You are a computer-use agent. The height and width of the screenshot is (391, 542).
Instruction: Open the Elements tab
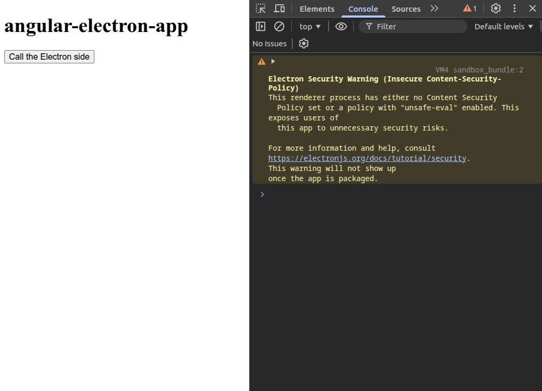(x=317, y=9)
